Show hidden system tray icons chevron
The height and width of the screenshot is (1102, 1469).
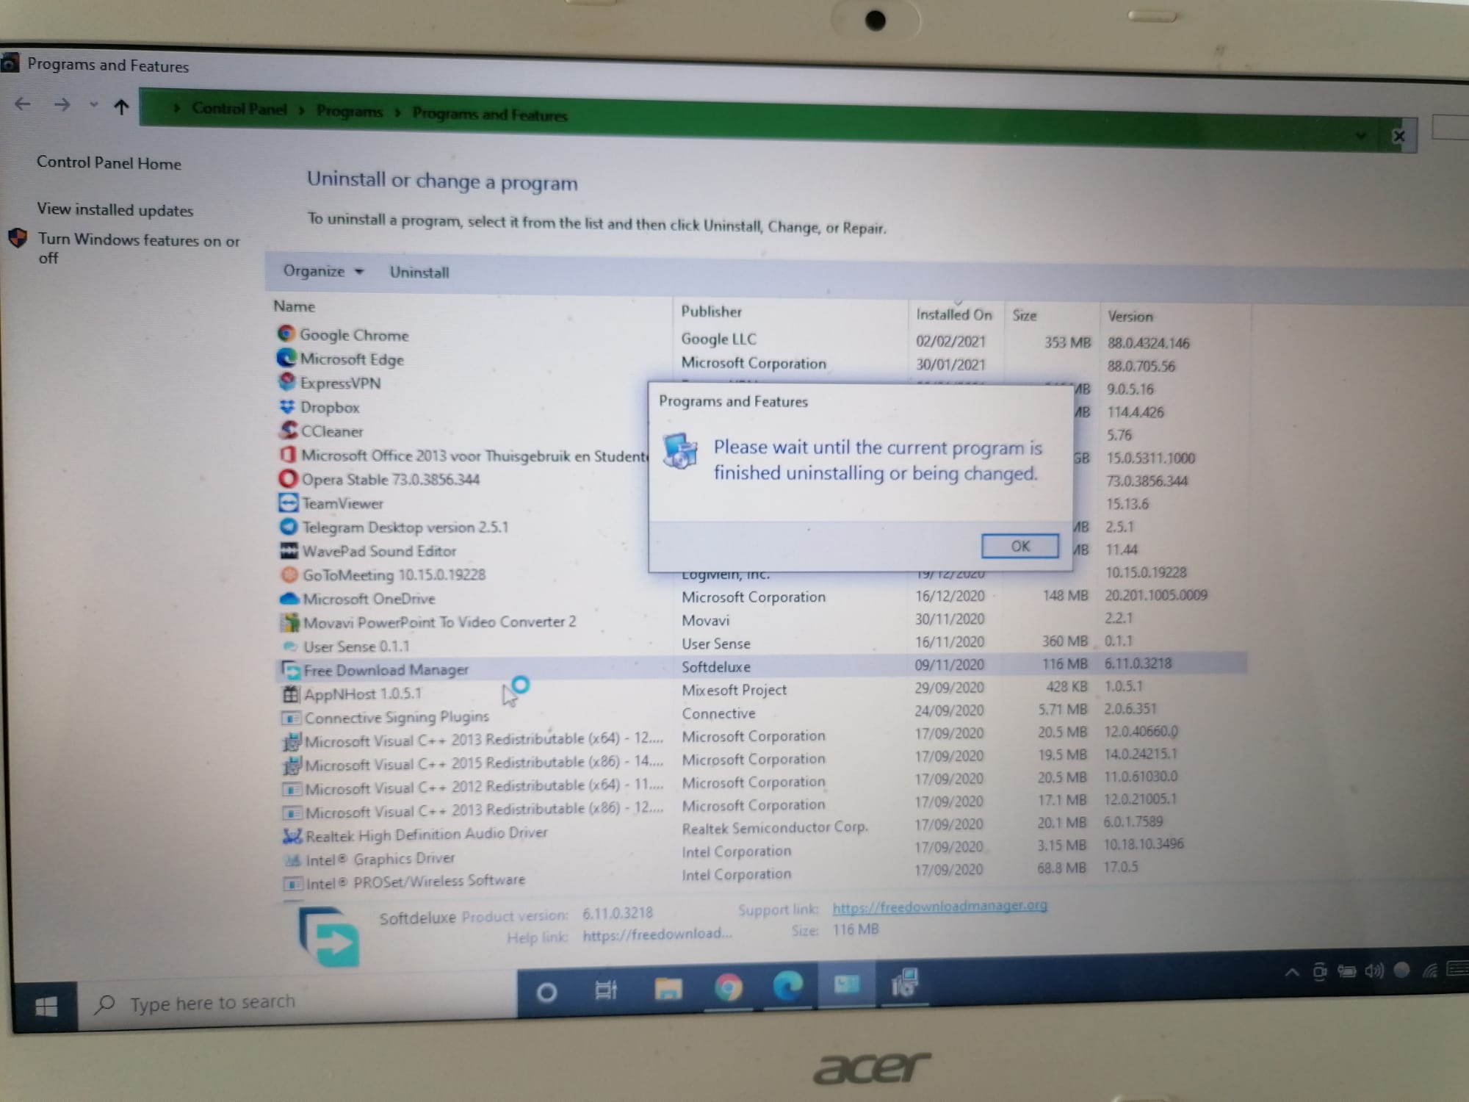1292,973
